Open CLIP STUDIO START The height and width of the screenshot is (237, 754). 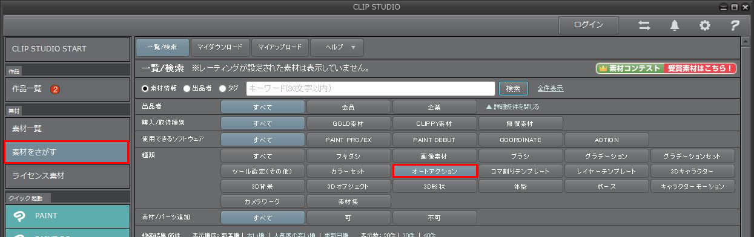(x=67, y=49)
